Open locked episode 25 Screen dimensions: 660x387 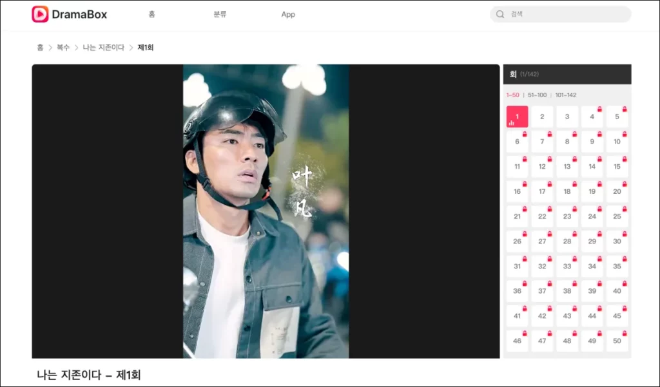617,216
